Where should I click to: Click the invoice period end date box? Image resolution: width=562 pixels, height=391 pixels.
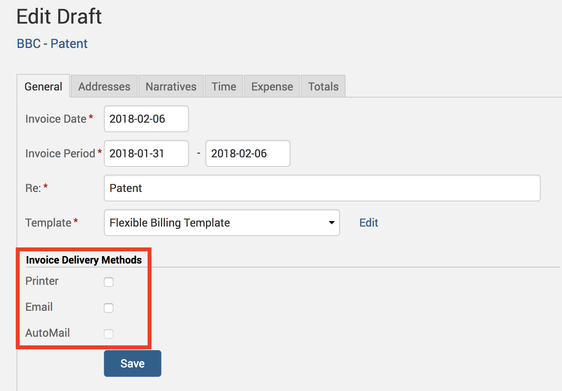point(248,153)
